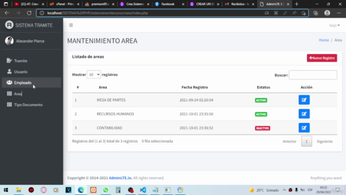This screenshot has width=346, height=195.
Task: Click the ACTIVO badge for RECURSOS HUMANOS
Action: coord(261,114)
